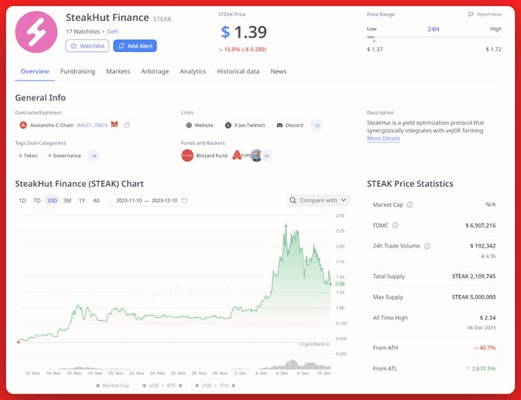The image size is (521, 400).
Task: Open the Markets tab
Action: point(118,71)
